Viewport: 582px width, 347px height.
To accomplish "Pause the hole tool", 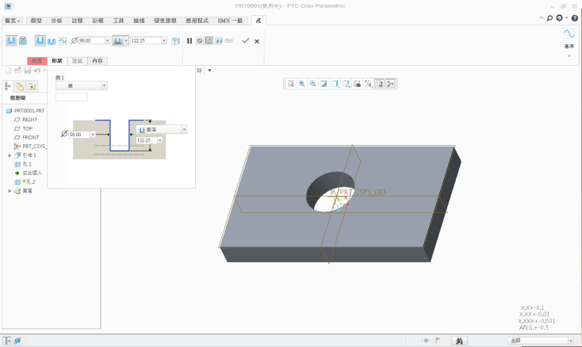I will (x=190, y=40).
